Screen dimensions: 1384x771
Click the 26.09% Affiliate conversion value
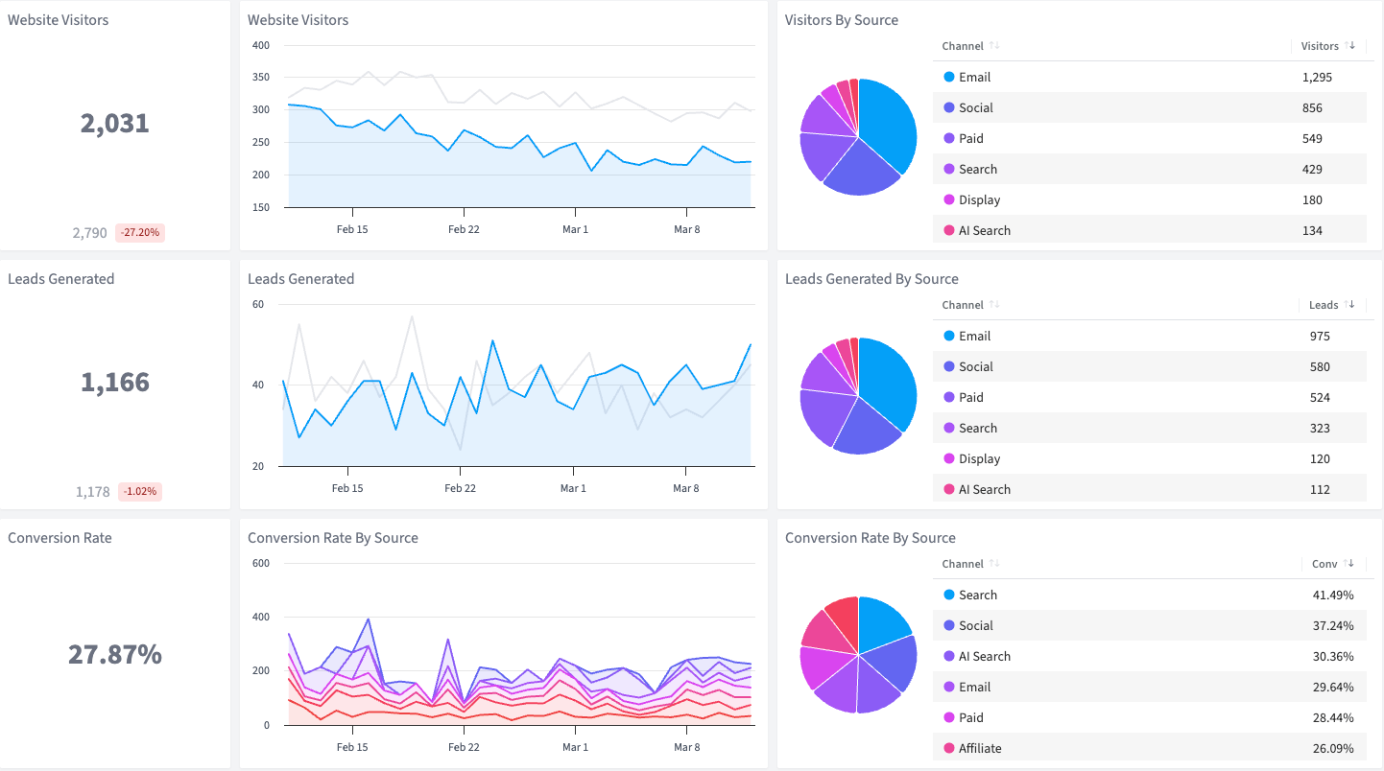[1333, 748]
